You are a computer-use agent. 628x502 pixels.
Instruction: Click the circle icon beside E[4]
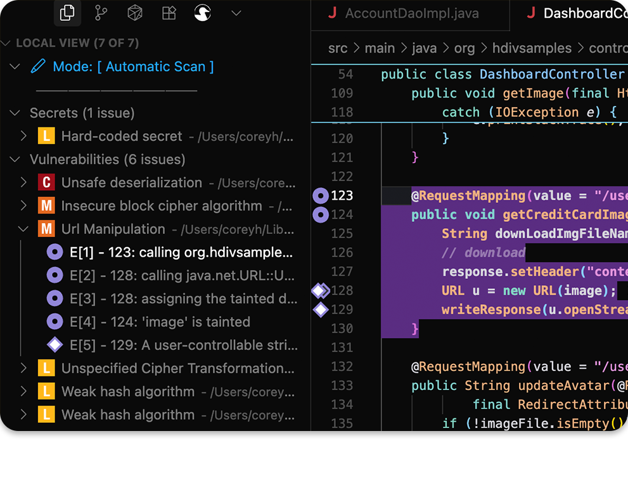(x=55, y=322)
